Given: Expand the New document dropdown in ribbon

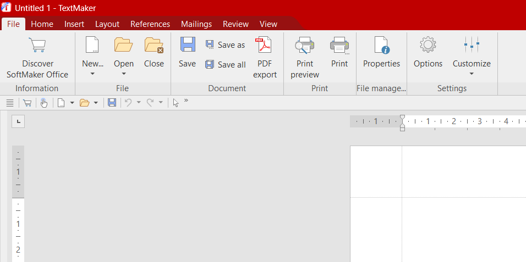Looking at the screenshot, I should pyautogui.click(x=92, y=74).
